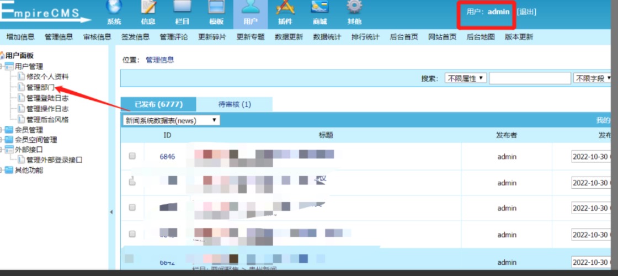
Task: Open the 不限字段 search dropdown
Action: 593,78
